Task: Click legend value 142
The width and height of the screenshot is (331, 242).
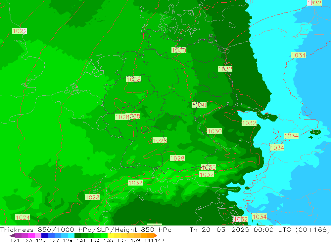Action: [x=160, y=240]
